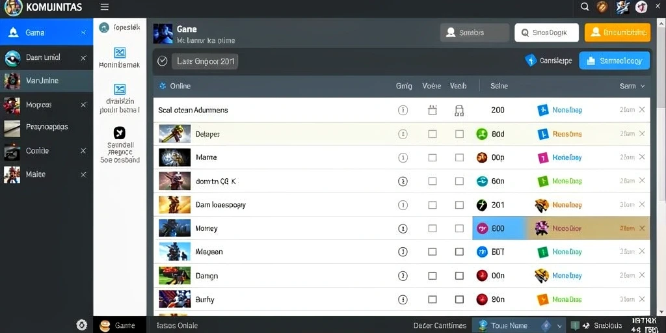Check the first checkbox in Burhy row
This screenshot has height=333, width=666.
433,299
